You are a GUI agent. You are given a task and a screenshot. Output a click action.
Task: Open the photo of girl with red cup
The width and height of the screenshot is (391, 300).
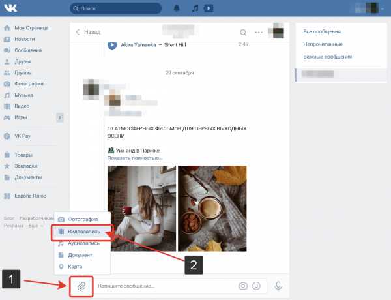[141, 209]
